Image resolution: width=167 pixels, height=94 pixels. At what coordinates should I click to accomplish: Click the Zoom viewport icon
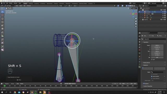[x=136, y=19]
